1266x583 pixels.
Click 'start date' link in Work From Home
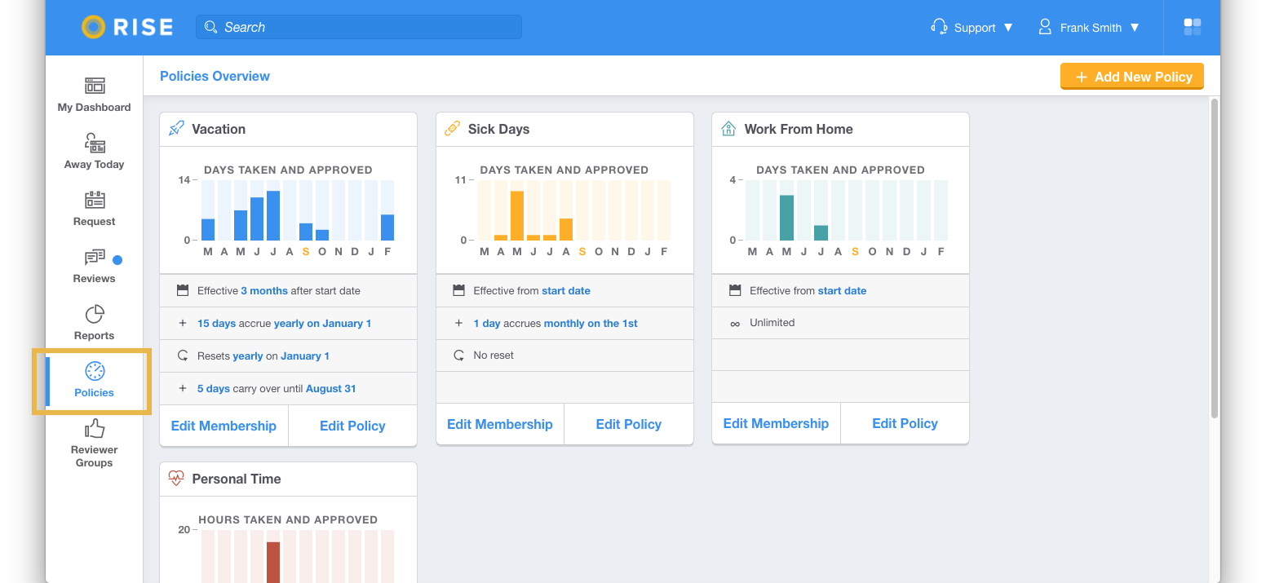coord(843,290)
